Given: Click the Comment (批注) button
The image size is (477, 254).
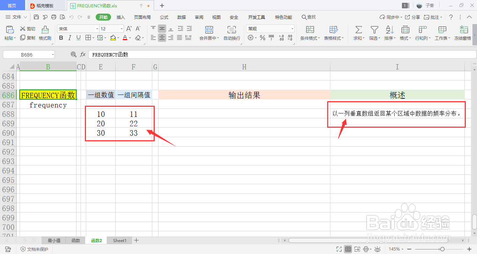Looking at the screenshot, I should tap(433, 17).
